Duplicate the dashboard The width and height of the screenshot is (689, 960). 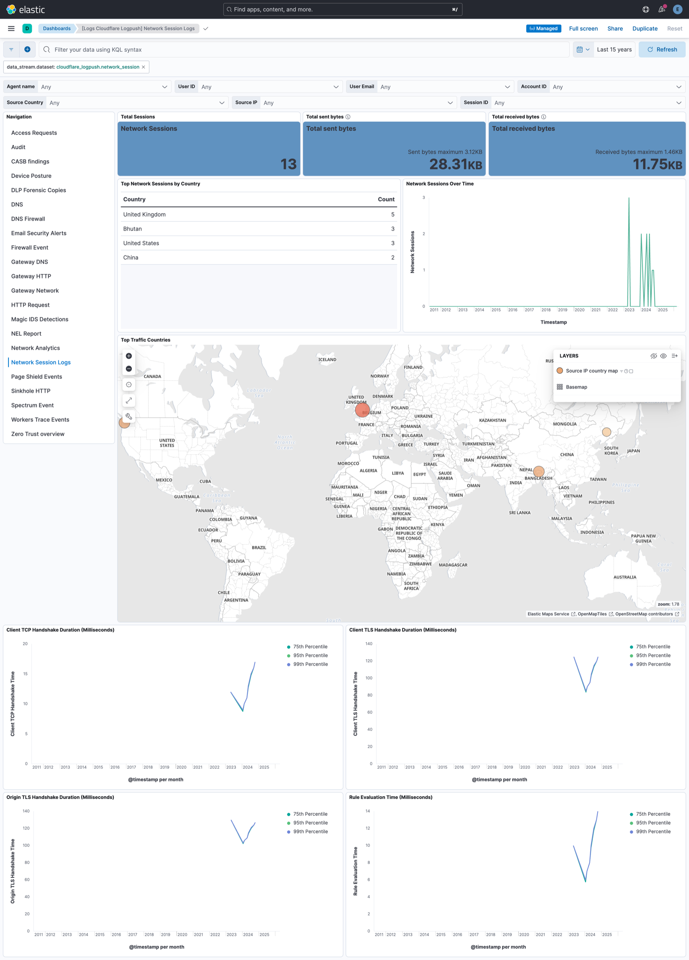coord(645,28)
